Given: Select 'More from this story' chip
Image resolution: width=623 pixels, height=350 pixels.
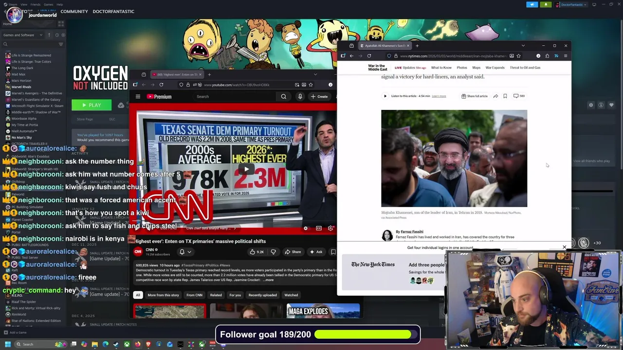Looking at the screenshot, I should click(x=163, y=295).
